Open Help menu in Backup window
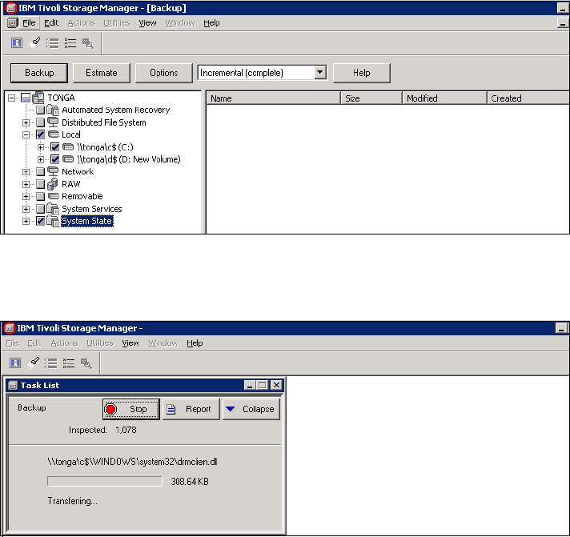This screenshot has width=570, height=537. pos(211,23)
